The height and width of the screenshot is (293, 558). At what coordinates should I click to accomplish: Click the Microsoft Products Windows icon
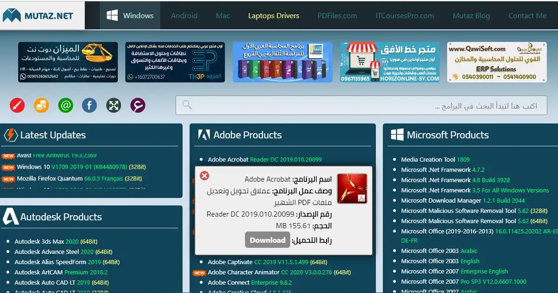(x=397, y=135)
